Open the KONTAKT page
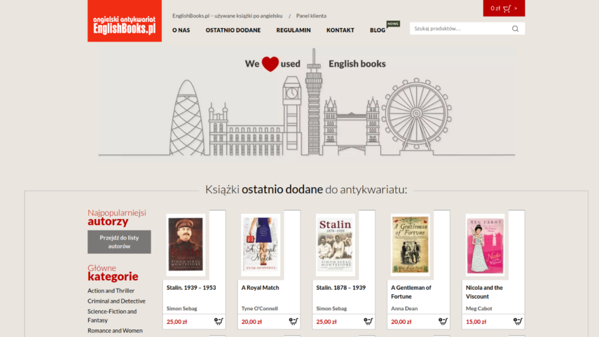The image size is (599, 337). (x=340, y=30)
